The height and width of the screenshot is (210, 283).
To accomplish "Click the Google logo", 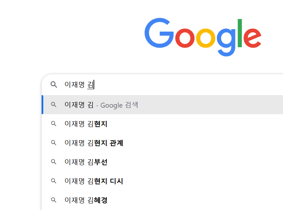I will pyautogui.click(x=203, y=36).
